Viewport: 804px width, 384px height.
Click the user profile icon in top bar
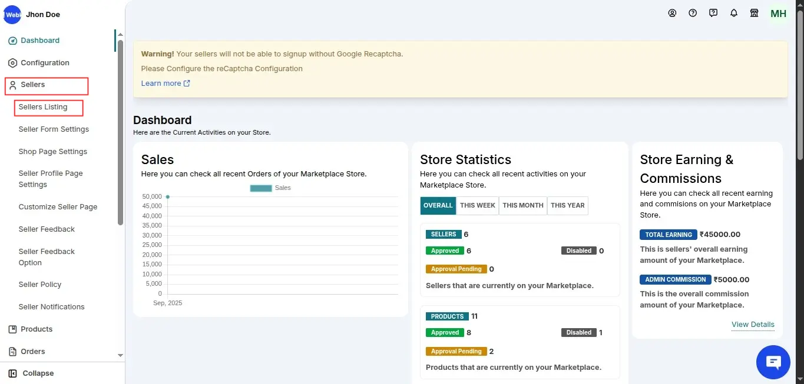[x=672, y=13]
